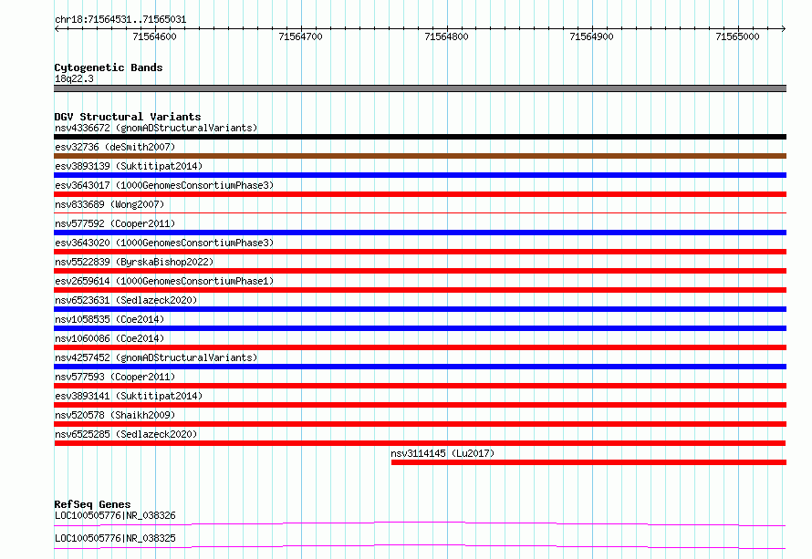812x559 pixels.
Task: Click the Cytogenetic Bands track heading
Action: [109, 67]
